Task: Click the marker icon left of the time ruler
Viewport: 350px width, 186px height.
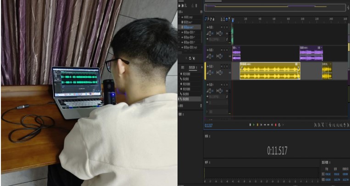Action: (229, 19)
